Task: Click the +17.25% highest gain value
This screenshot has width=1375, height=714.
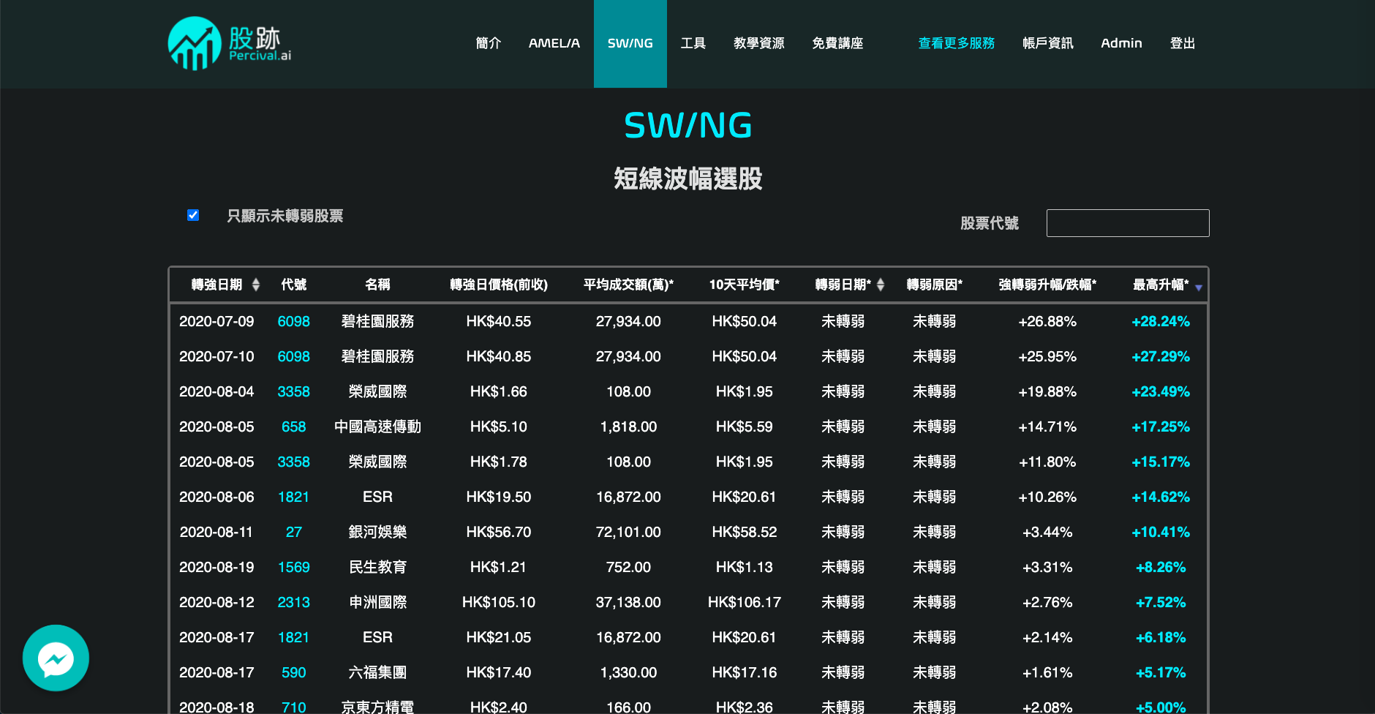Action: 1161,426
